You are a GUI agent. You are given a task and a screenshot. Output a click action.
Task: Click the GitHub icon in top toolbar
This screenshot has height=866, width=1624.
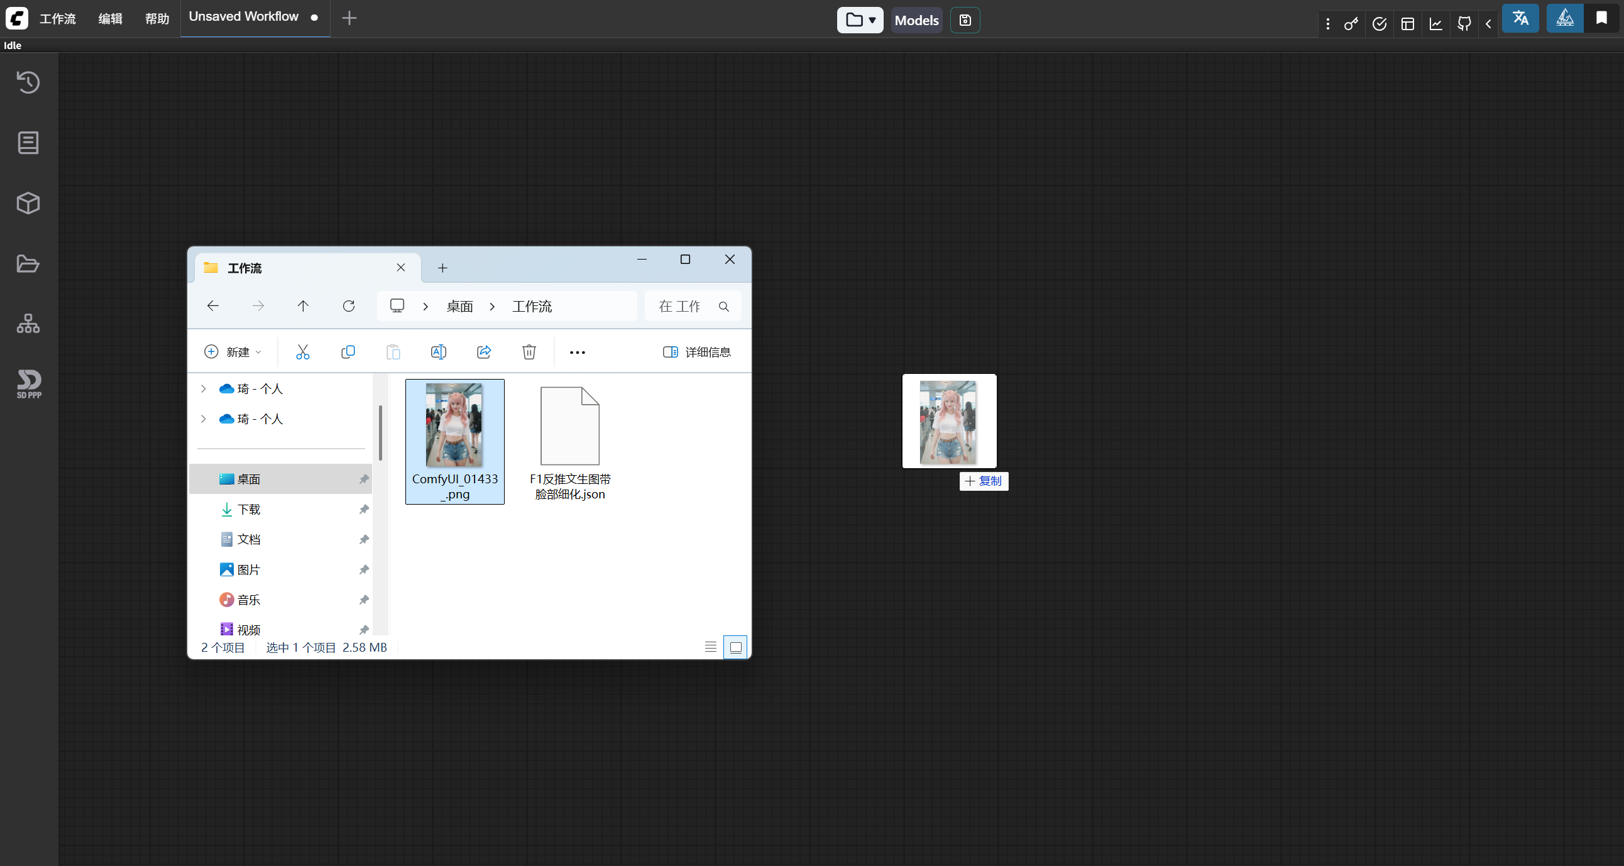1464,24
